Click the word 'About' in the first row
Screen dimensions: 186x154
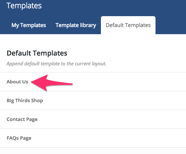pos(14,82)
